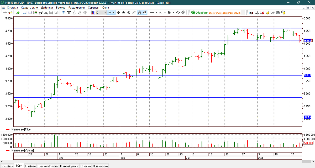
Task: Click the zoom out minus circle icon
Action: (x=129, y=12)
